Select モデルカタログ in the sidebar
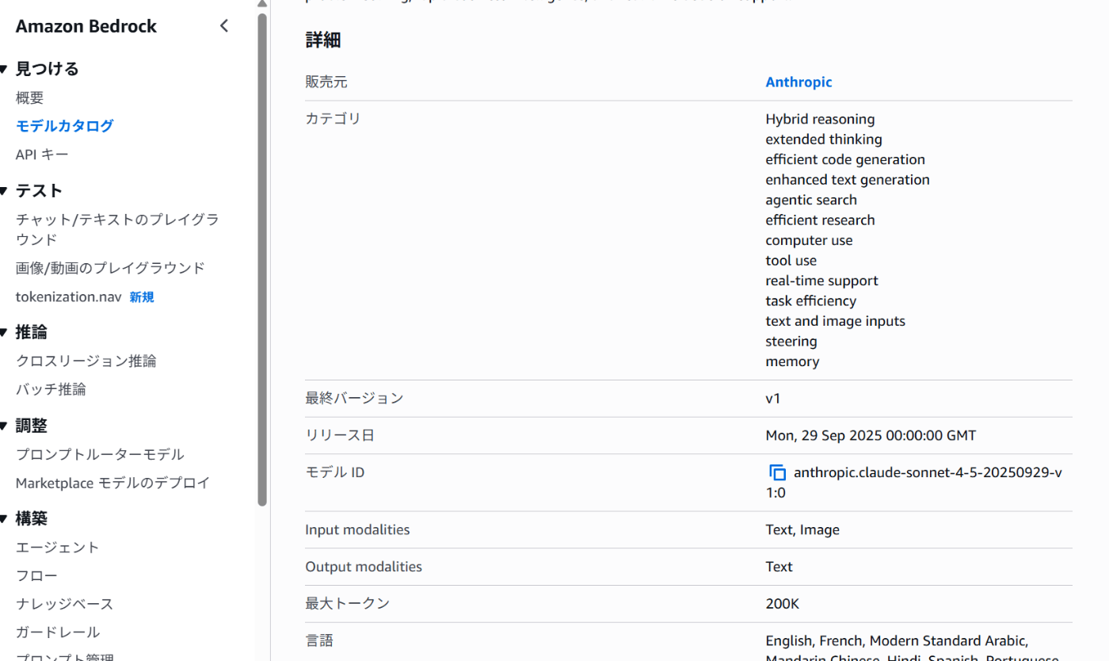The image size is (1109, 661). click(x=65, y=126)
